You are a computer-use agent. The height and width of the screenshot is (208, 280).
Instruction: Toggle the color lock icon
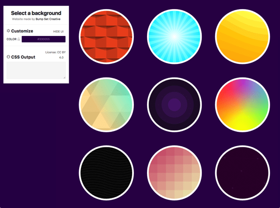pyautogui.click(x=19, y=39)
